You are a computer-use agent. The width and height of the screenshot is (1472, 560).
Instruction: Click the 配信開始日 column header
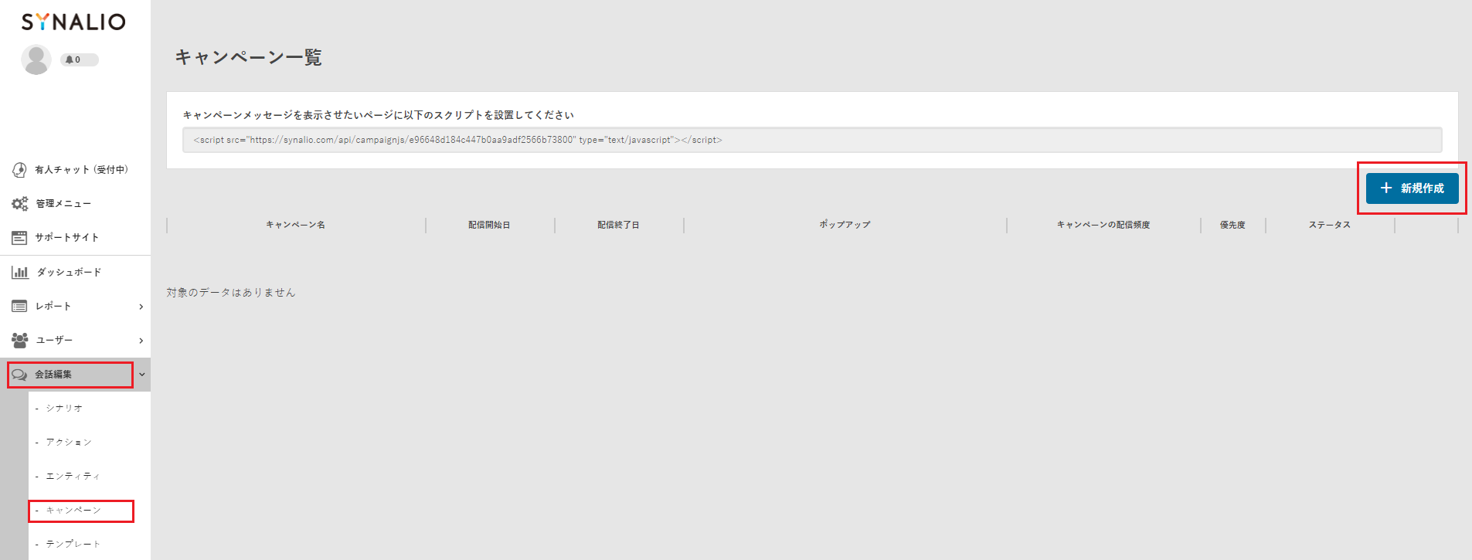pos(489,225)
